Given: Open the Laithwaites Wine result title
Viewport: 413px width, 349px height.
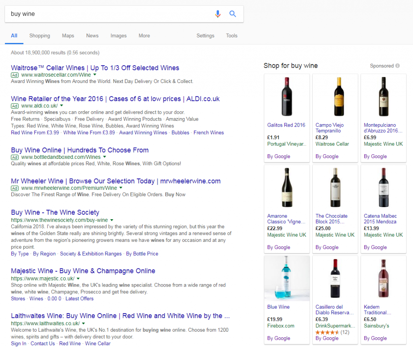Looking at the screenshot, I should point(120,316).
